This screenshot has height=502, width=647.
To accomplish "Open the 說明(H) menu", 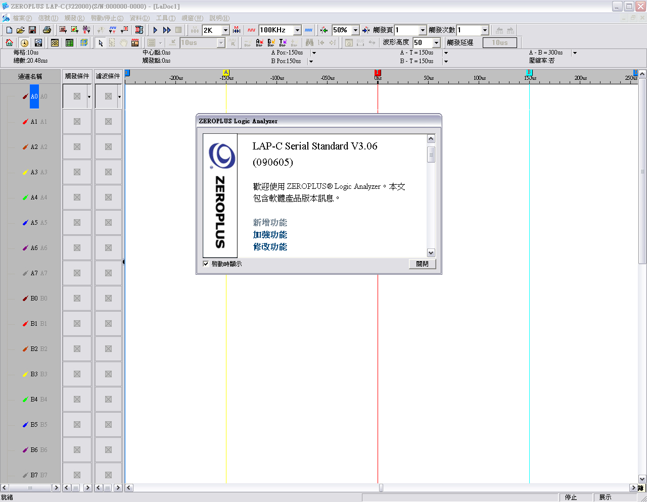I will [x=219, y=18].
